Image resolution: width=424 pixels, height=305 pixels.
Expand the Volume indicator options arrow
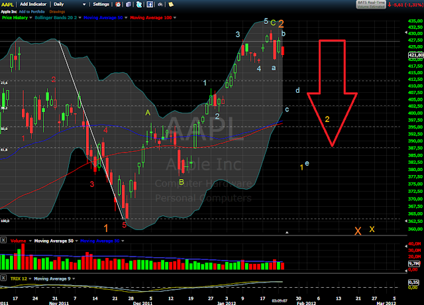[30, 241]
